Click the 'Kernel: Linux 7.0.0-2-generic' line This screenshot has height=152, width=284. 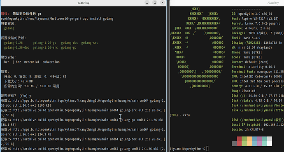pyautogui.click(x=256, y=23)
